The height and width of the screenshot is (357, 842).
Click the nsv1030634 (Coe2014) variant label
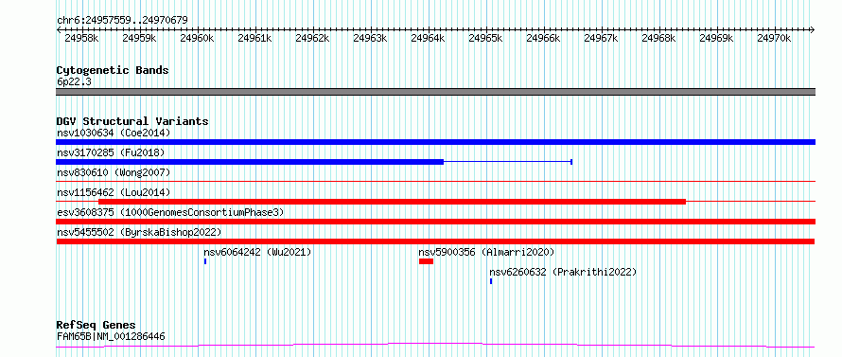(114, 133)
